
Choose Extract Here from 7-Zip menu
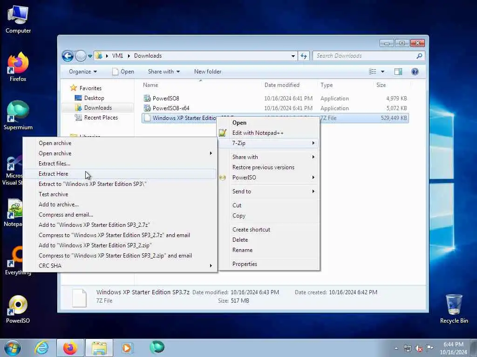pos(120,174)
